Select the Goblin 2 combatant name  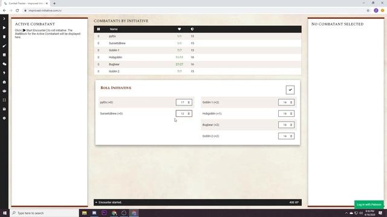114,71
